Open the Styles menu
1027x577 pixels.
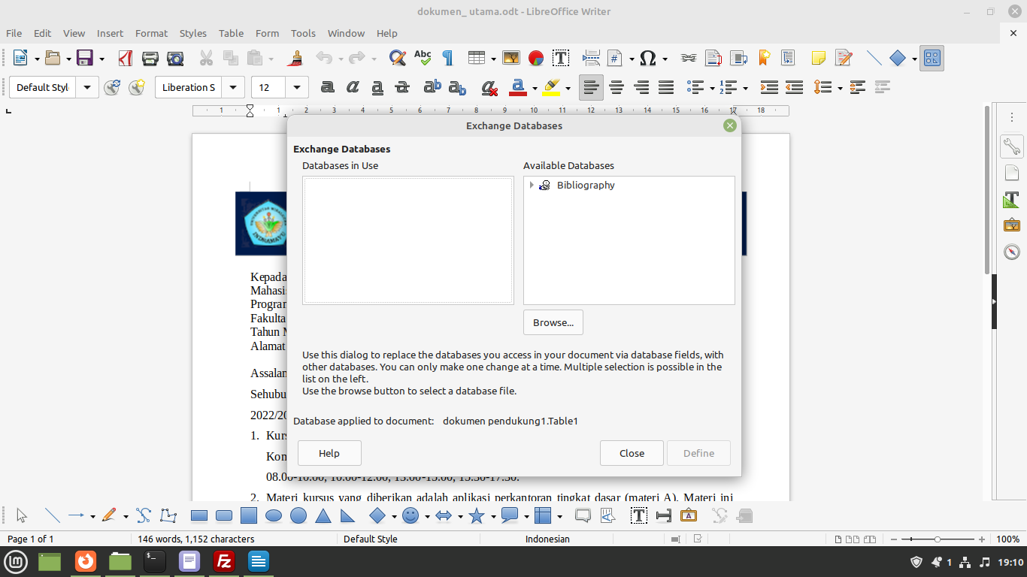tap(192, 33)
